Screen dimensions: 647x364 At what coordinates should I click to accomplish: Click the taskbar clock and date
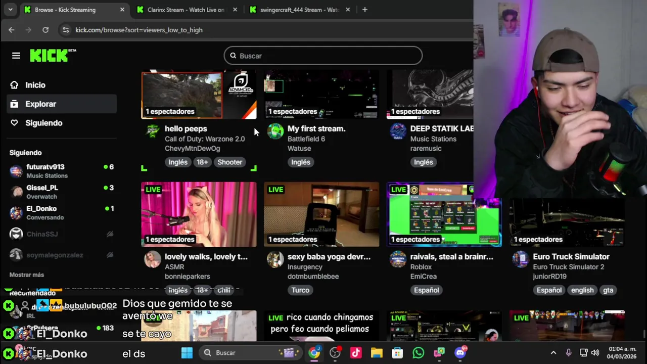tap(622, 352)
